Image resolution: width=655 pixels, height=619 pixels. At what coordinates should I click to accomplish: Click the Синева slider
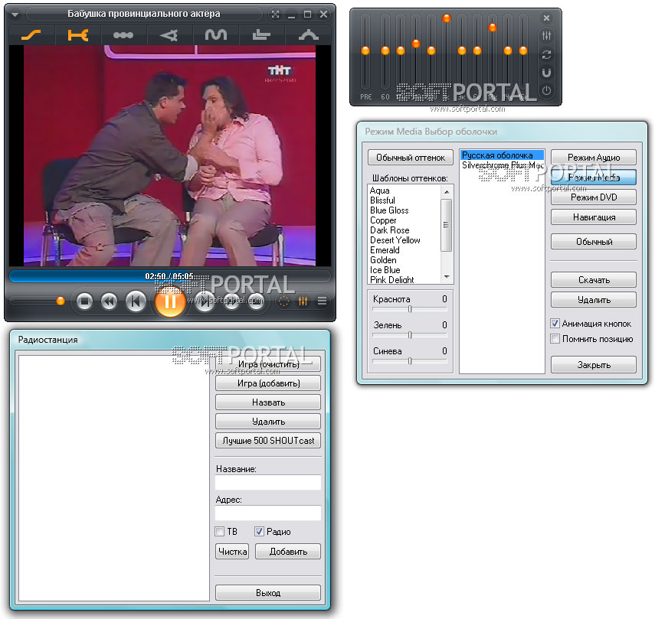pos(410,361)
